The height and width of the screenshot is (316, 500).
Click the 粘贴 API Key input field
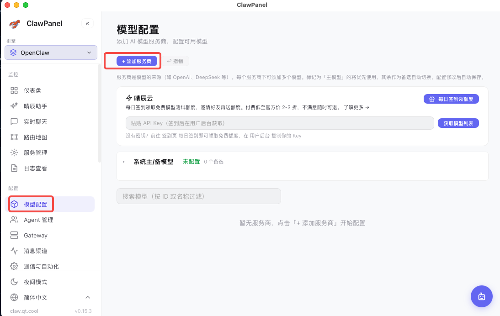tap(280, 123)
